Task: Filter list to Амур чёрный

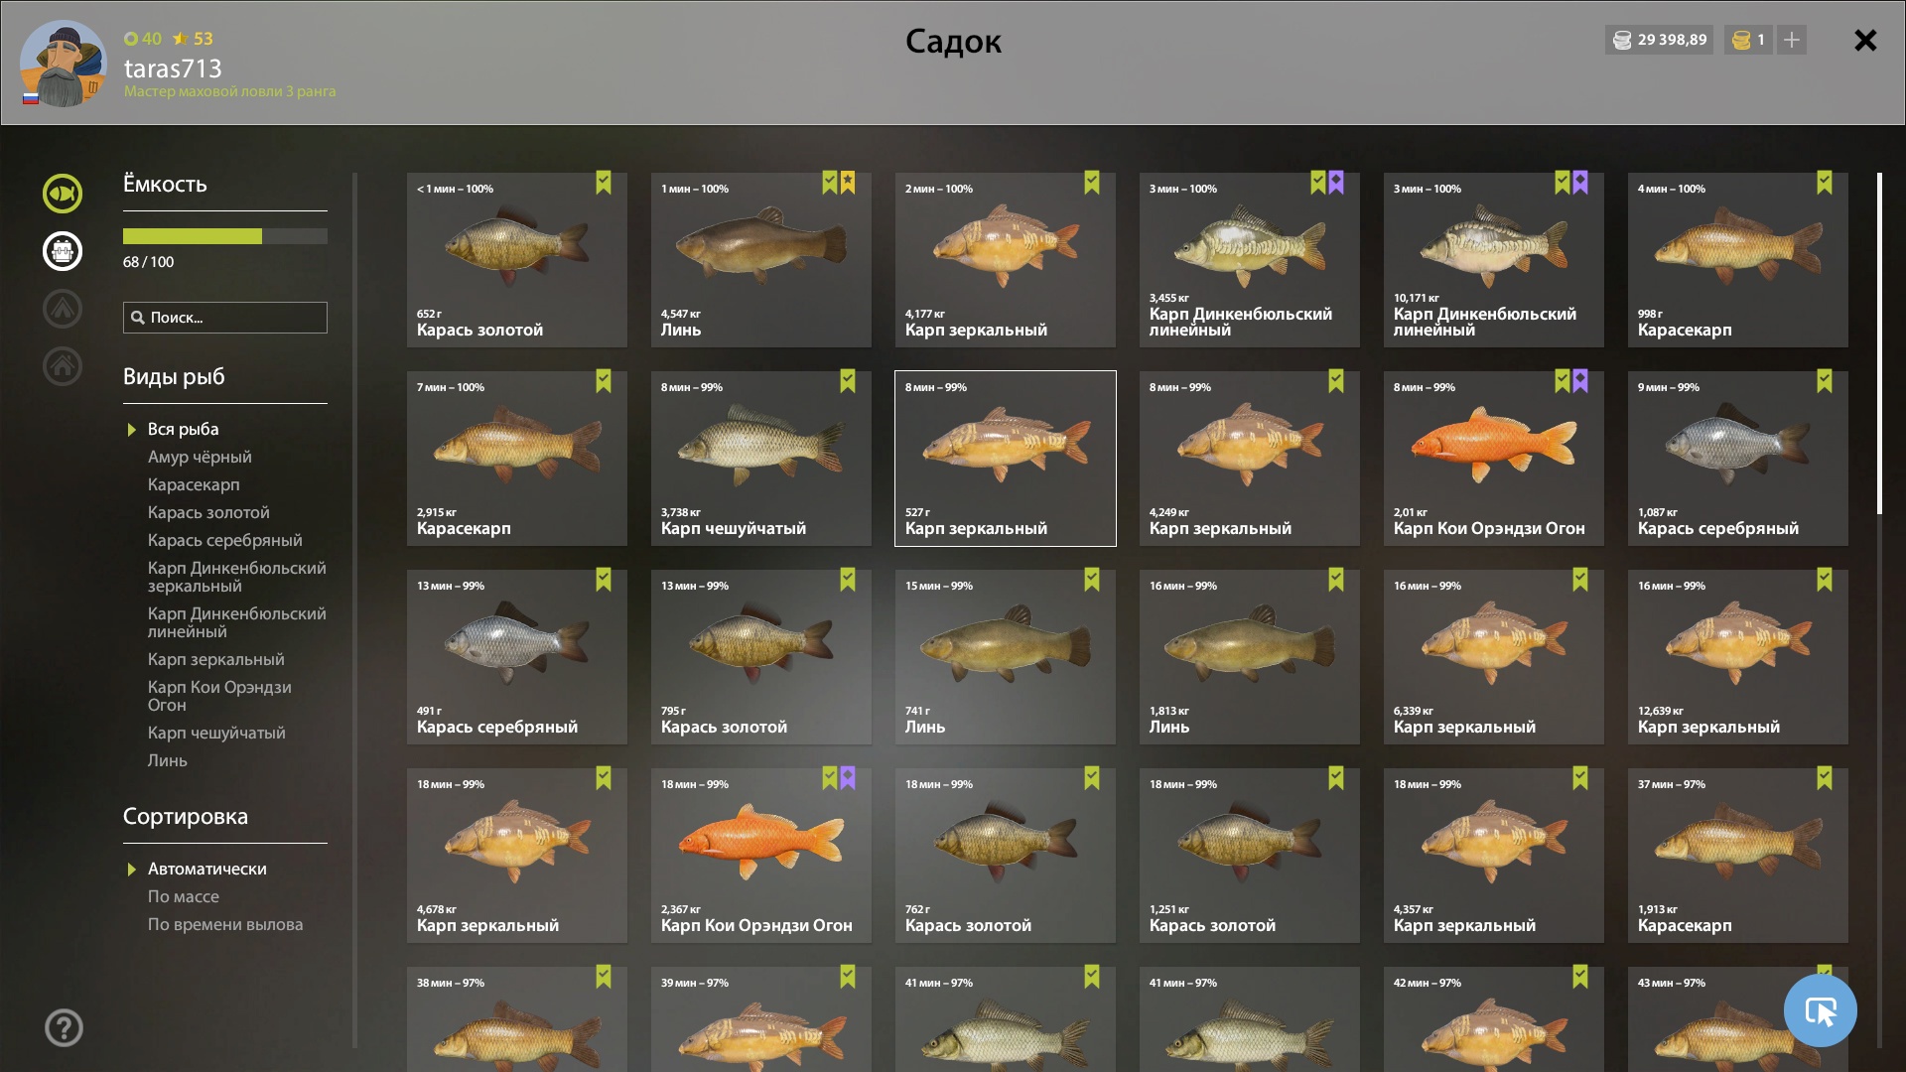Action: coord(200,457)
